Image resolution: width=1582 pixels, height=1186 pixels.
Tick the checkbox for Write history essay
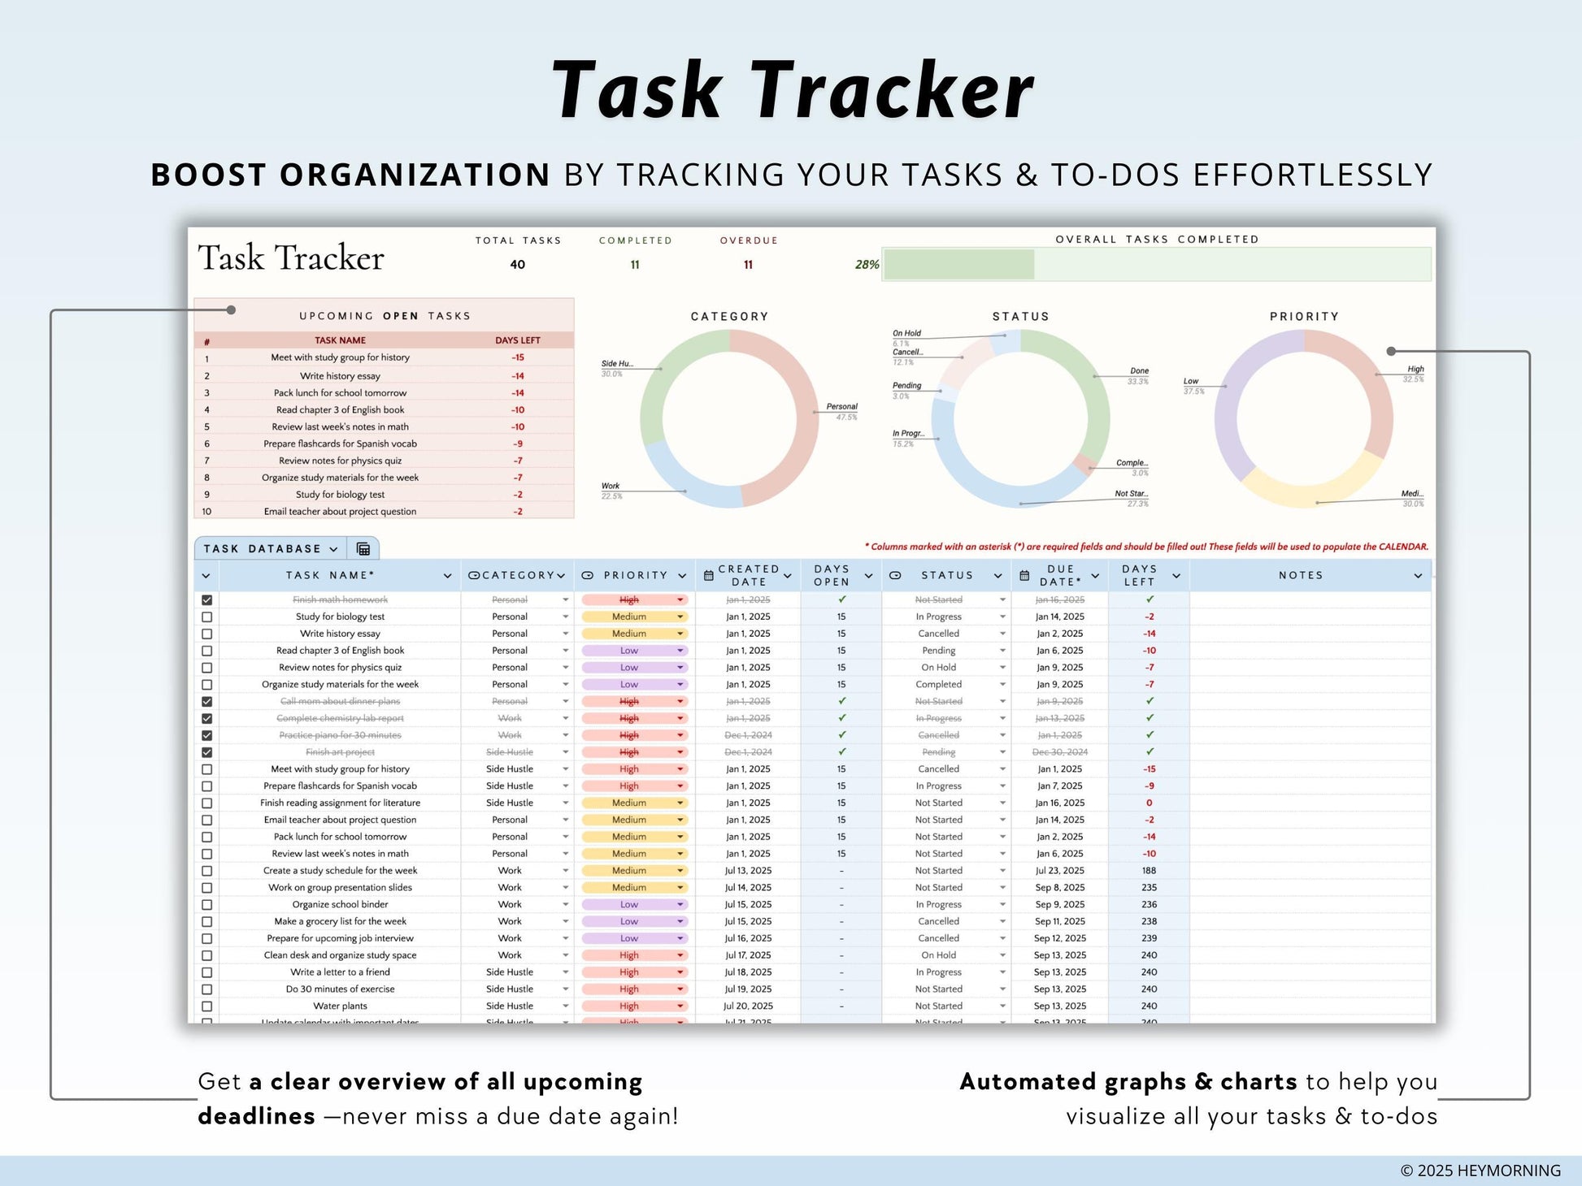(207, 634)
